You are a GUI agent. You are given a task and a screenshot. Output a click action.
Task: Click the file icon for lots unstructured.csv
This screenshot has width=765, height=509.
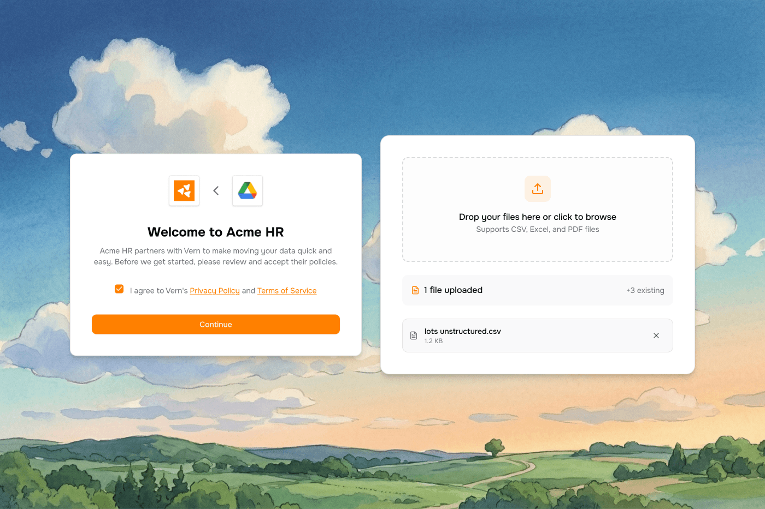[414, 336]
